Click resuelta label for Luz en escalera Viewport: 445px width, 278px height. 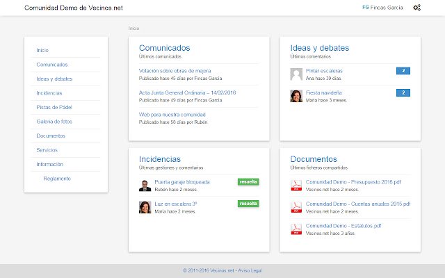[x=248, y=204]
